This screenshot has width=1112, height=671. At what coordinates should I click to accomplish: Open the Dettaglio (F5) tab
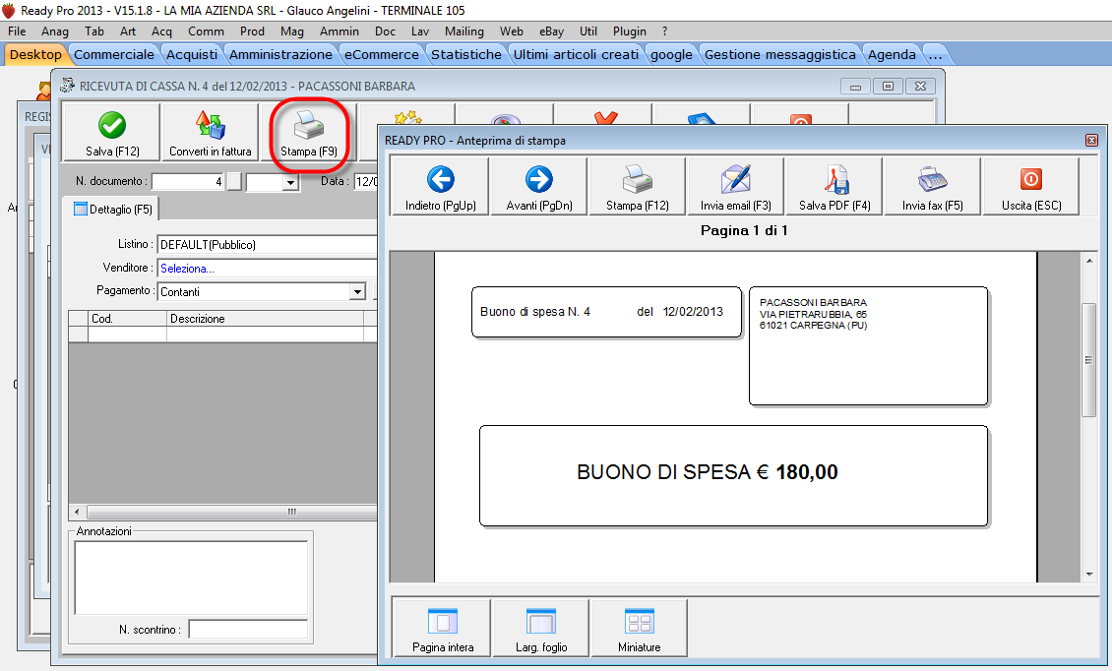click(113, 210)
